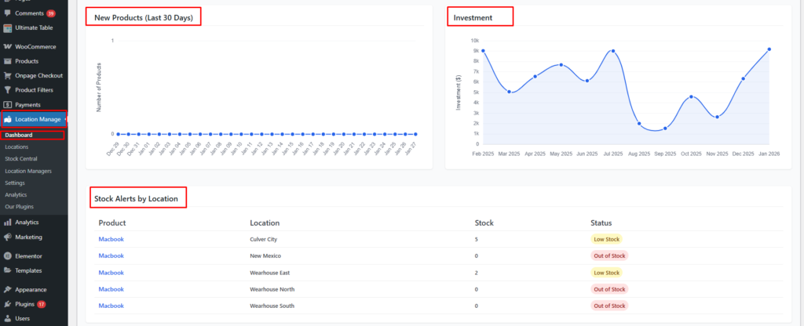Viewport: 804px width, 326px height.
Task: Open Macbook link for Wearhouse South row
Action: [x=111, y=306]
